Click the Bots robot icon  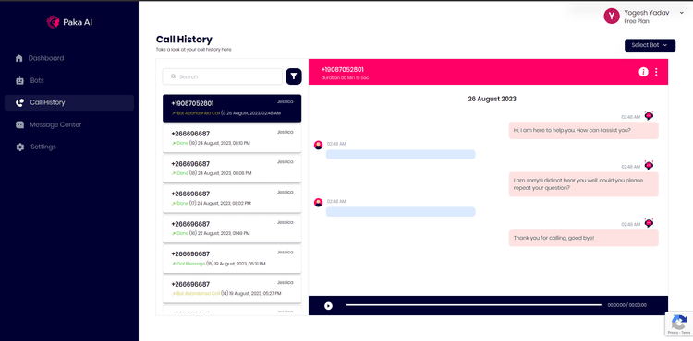click(x=19, y=80)
